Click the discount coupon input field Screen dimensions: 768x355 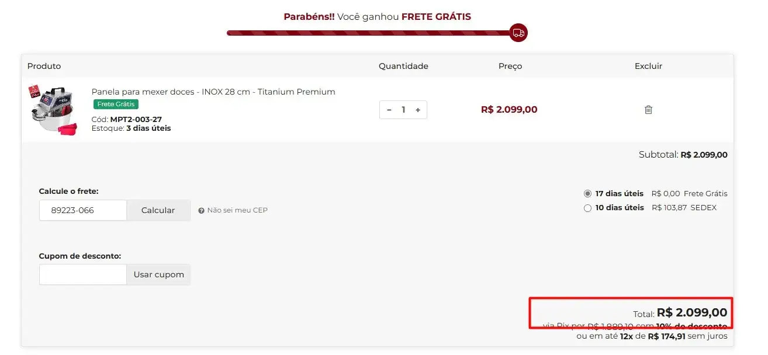point(83,274)
